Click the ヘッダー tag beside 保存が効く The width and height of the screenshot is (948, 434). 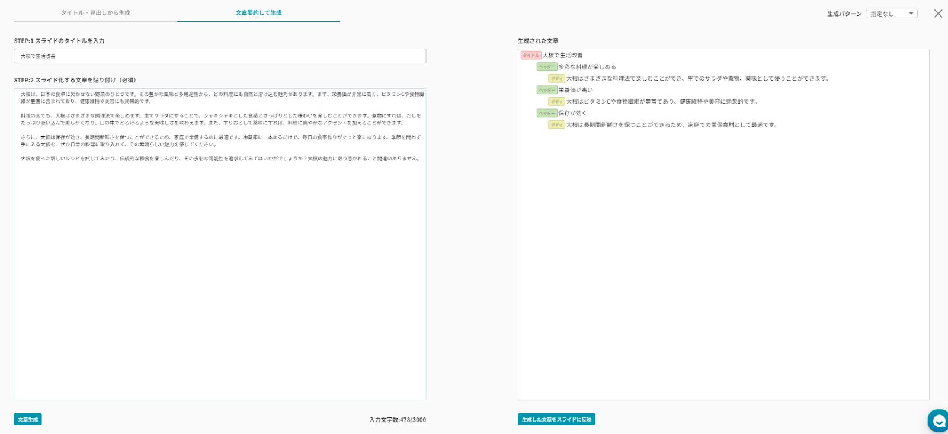click(x=546, y=113)
